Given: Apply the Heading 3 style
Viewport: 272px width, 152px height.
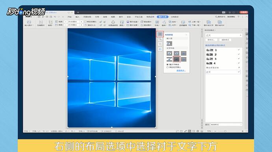Looking at the screenshot, I should tap(223, 59).
